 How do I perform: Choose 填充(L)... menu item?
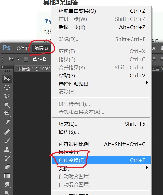pos(101,124)
